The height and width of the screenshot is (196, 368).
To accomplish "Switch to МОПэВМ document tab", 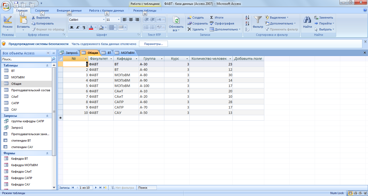I will coord(125,53).
